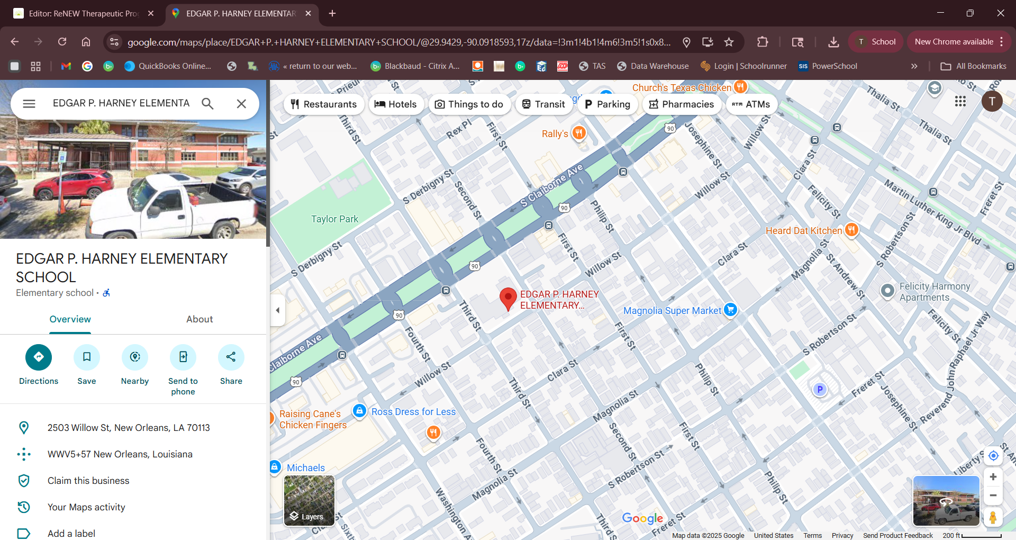Click Felicity Harmony Apartments marker
The width and height of the screenshot is (1016, 540).
click(887, 291)
